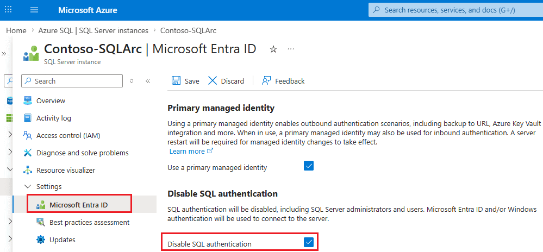The height and width of the screenshot is (252, 543).
Task: Click the Contoso-SQLArc resource header icon
Action: pyautogui.click(x=31, y=53)
